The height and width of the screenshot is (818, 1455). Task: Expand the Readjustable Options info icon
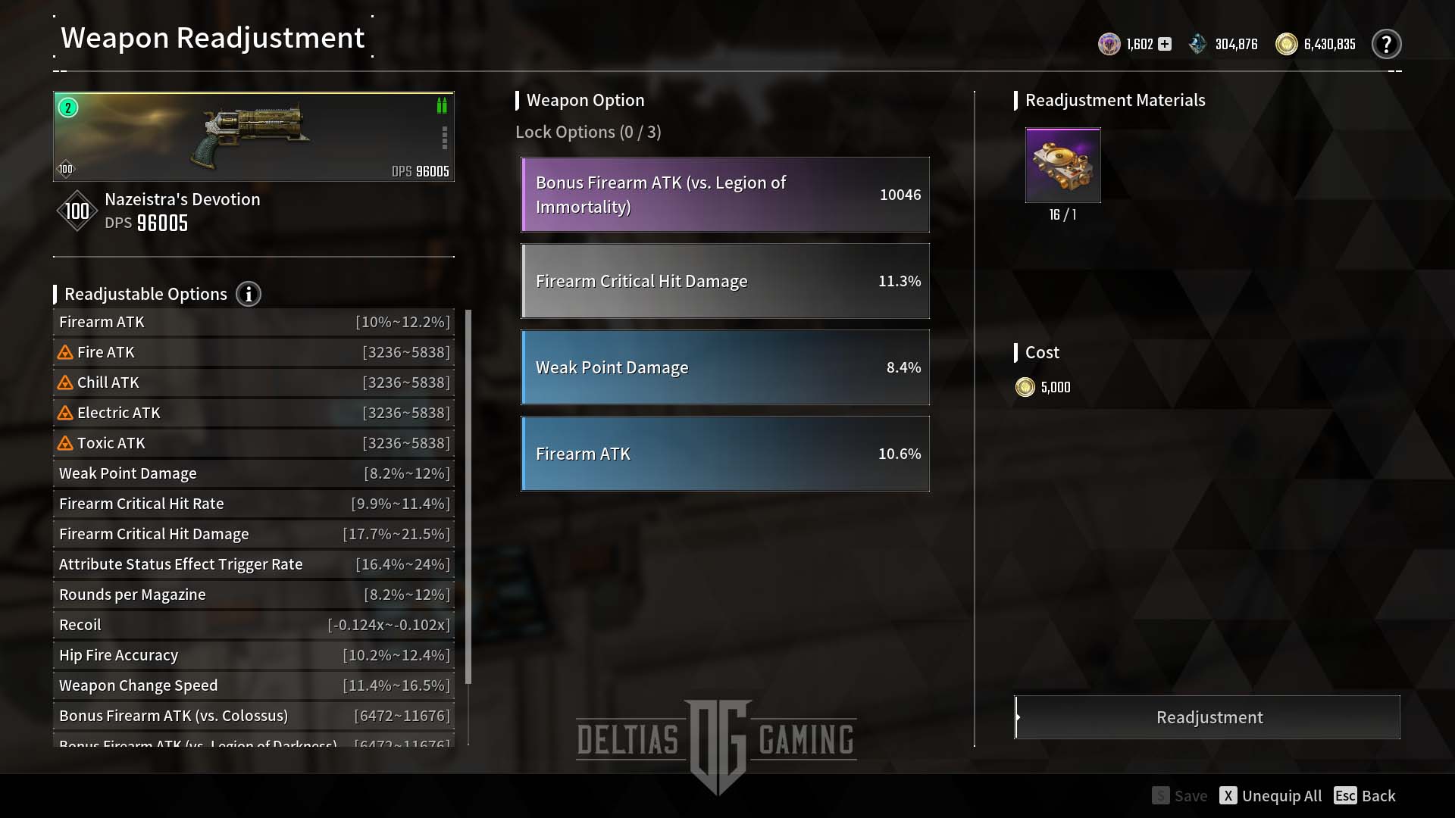248,294
